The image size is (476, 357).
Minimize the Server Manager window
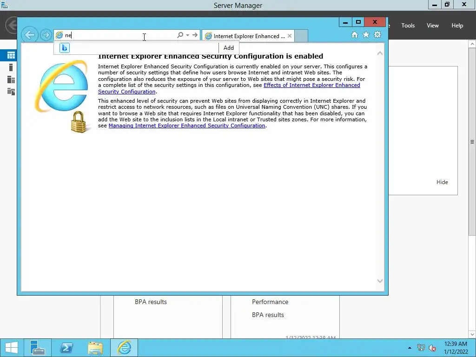(x=435, y=5)
